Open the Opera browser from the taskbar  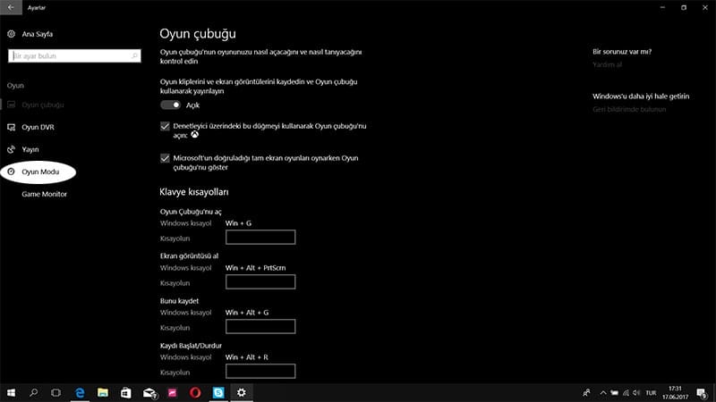[x=195, y=392]
